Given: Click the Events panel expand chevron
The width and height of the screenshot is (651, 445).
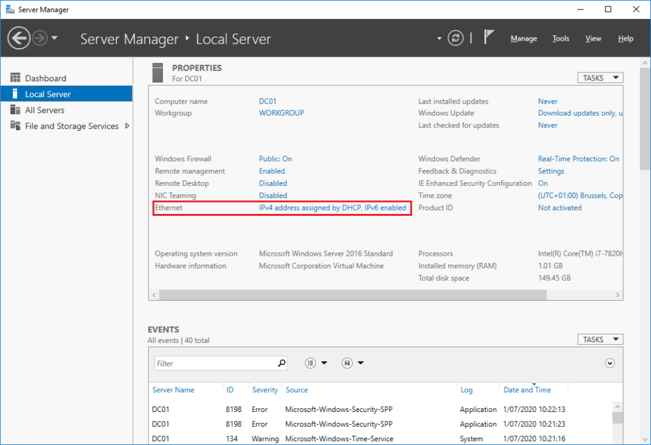Looking at the screenshot, I should tap(610, 363).
